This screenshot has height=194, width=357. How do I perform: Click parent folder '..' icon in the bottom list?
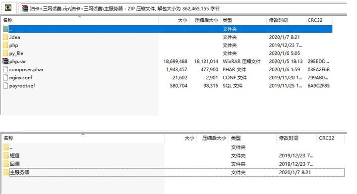pyautogui.click(x=6, y=147)
